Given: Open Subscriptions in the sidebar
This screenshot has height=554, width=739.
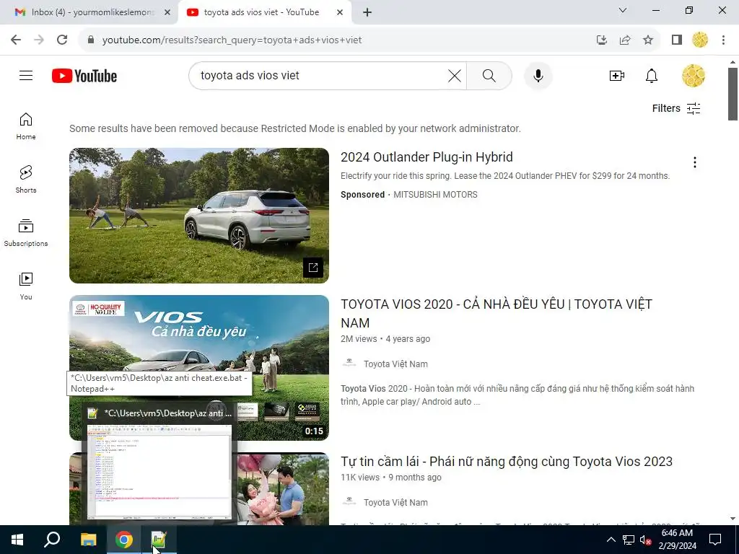Looking at the screenshot, I should pyautogui.click(x=26, y=233).
